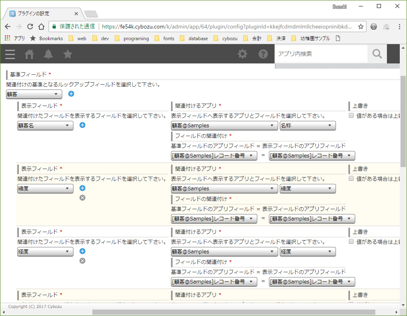Toggle overwrite checkbox for 顧客名 row
The width and height of the screenshot is (407, 316).
(x=351, y=115)
